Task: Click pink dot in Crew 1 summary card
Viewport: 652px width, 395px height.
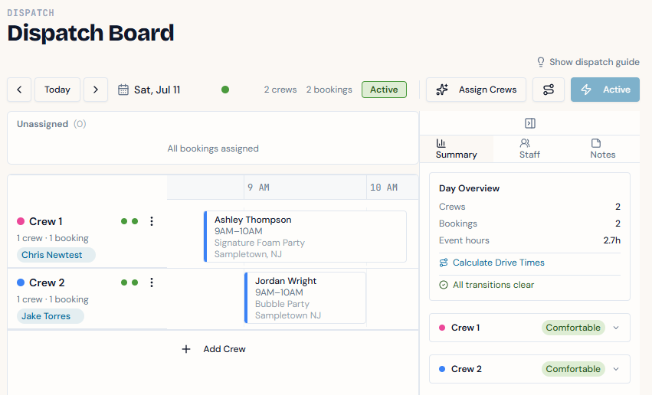Action: pyautogui.click(x=442, y=328)
